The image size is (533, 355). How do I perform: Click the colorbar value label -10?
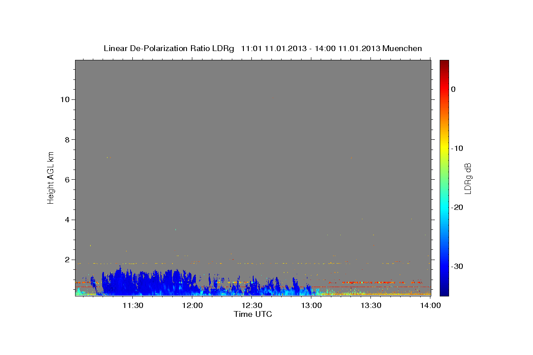(x=457, y=148)
